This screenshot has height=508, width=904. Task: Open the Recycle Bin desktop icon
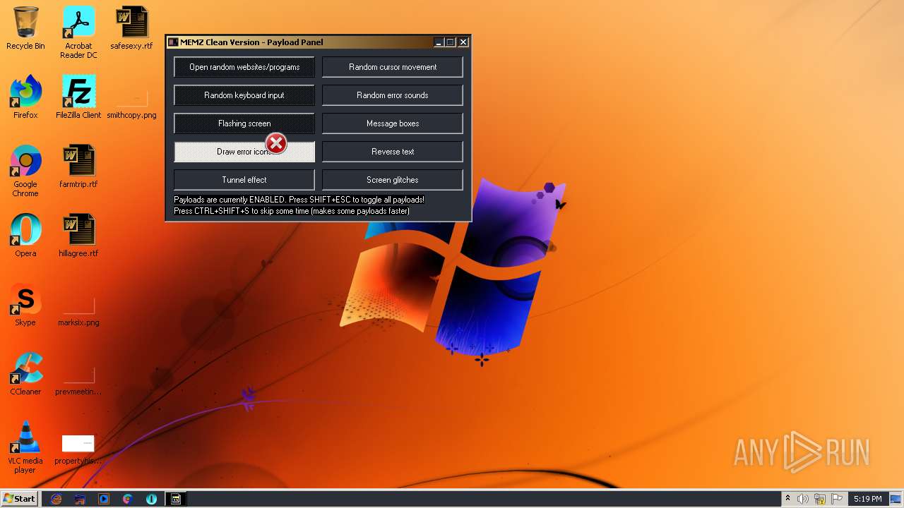25,28
